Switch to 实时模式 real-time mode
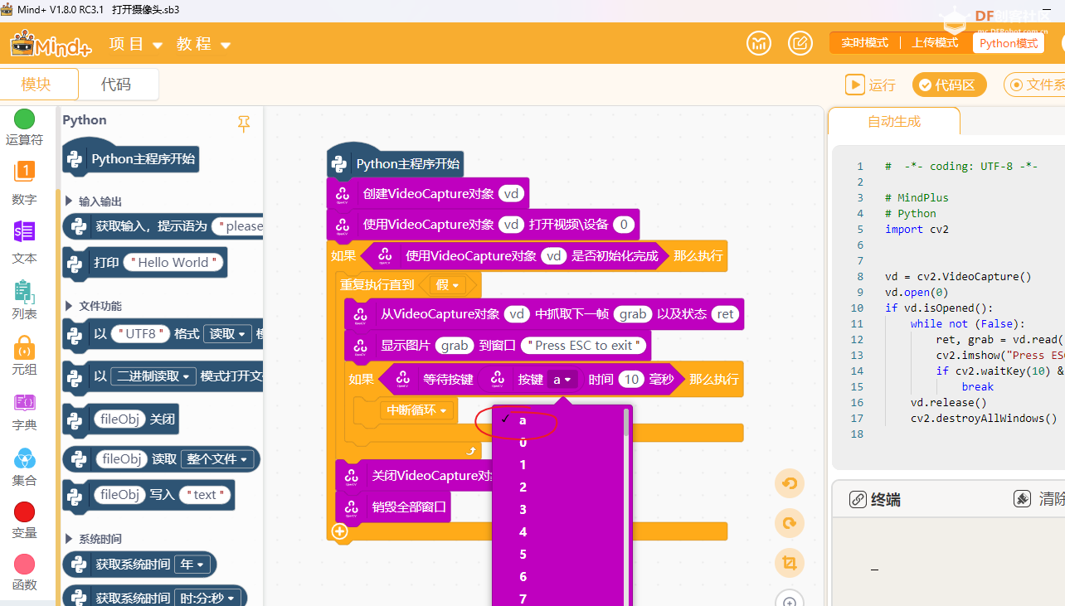Image resolution: width=1065 pixels, height=606 pixels. click(x=864, y=43)
